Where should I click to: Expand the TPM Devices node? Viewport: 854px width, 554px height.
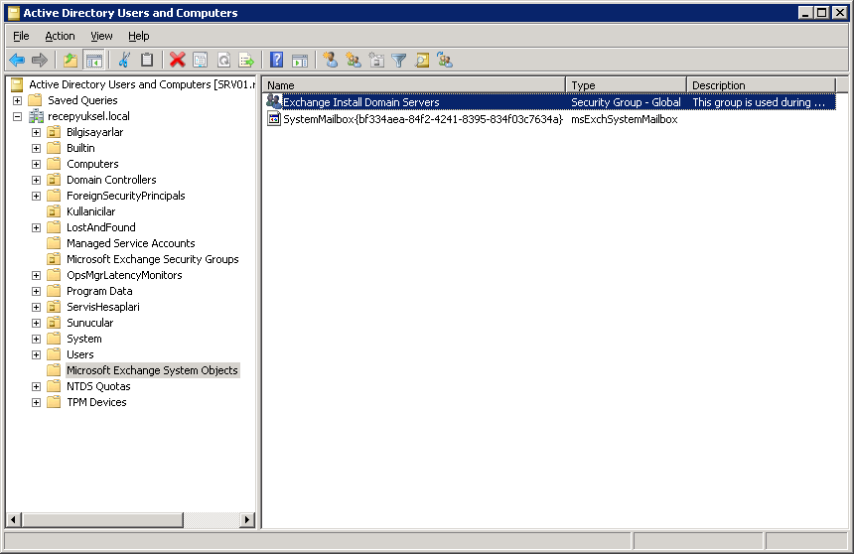36,402
